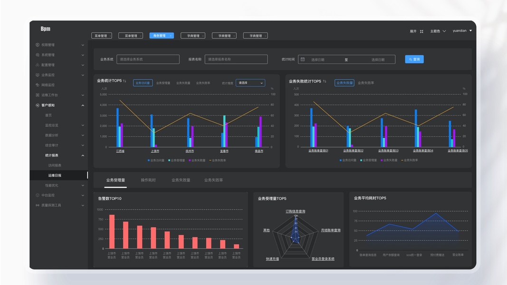
Task: Collapse the 统计报表 submenu chevron
Action: point(83,155)
